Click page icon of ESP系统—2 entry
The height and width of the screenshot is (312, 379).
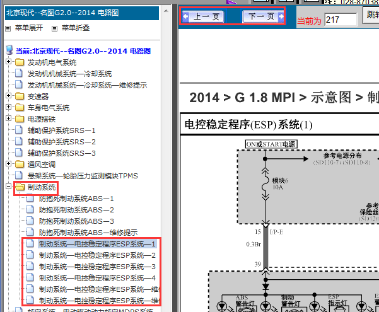pos(30,255)
